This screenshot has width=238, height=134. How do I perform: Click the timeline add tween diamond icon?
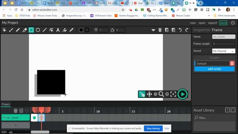(27, 111)
